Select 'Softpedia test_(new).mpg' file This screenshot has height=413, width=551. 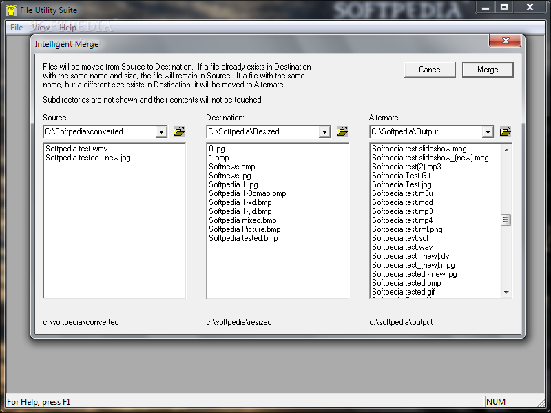(x=413, y=265)
